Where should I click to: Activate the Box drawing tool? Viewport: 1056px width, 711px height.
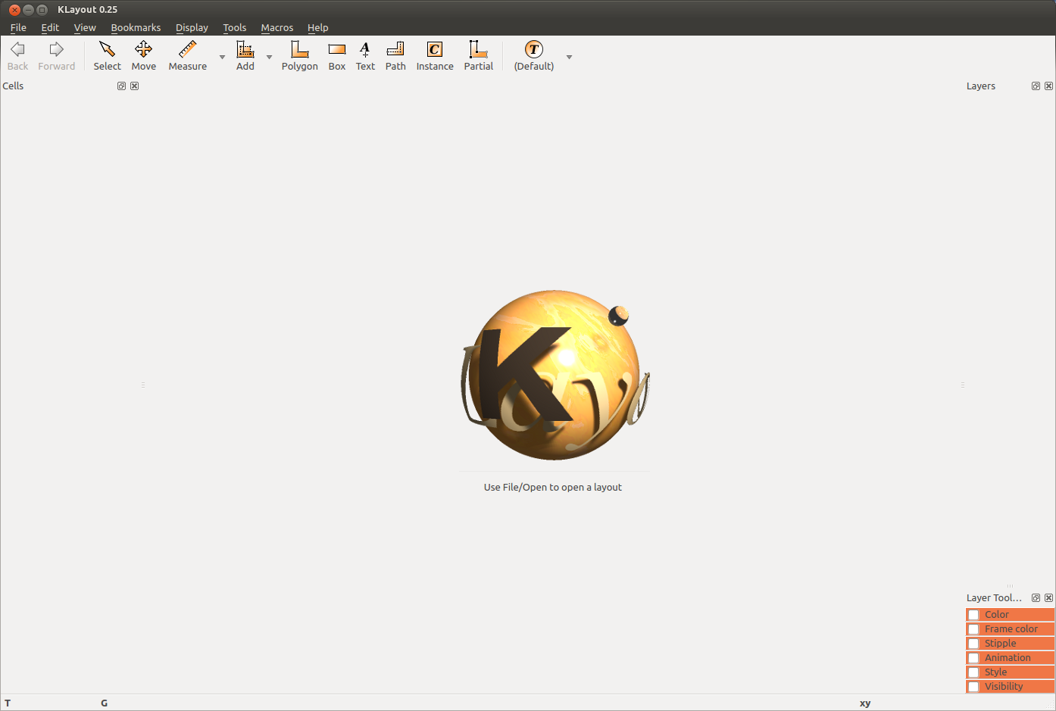[337, 56]
